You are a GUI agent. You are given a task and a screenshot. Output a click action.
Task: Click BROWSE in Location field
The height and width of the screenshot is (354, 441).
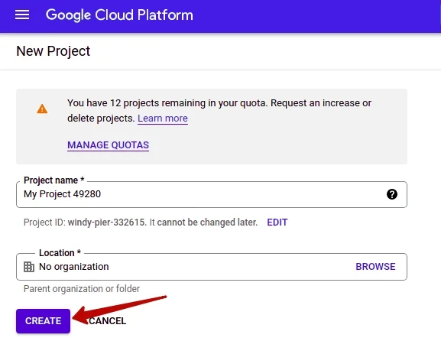coord(375,267)
